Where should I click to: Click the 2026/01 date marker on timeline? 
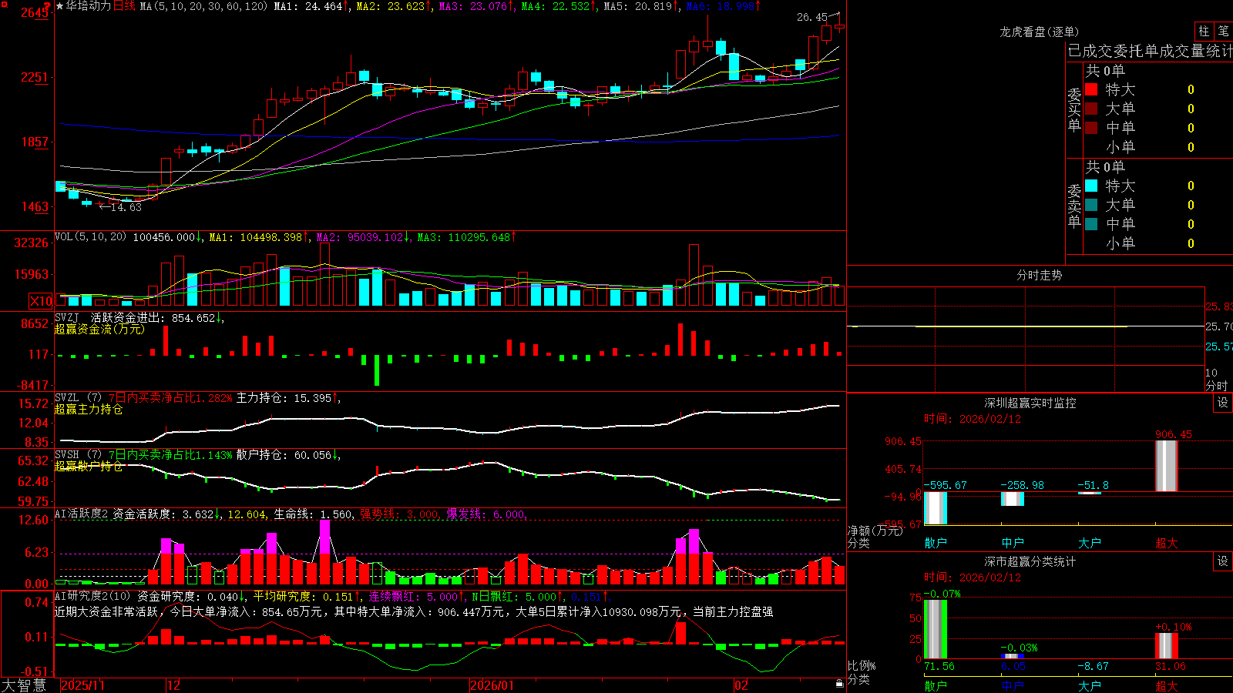point(492,685)
